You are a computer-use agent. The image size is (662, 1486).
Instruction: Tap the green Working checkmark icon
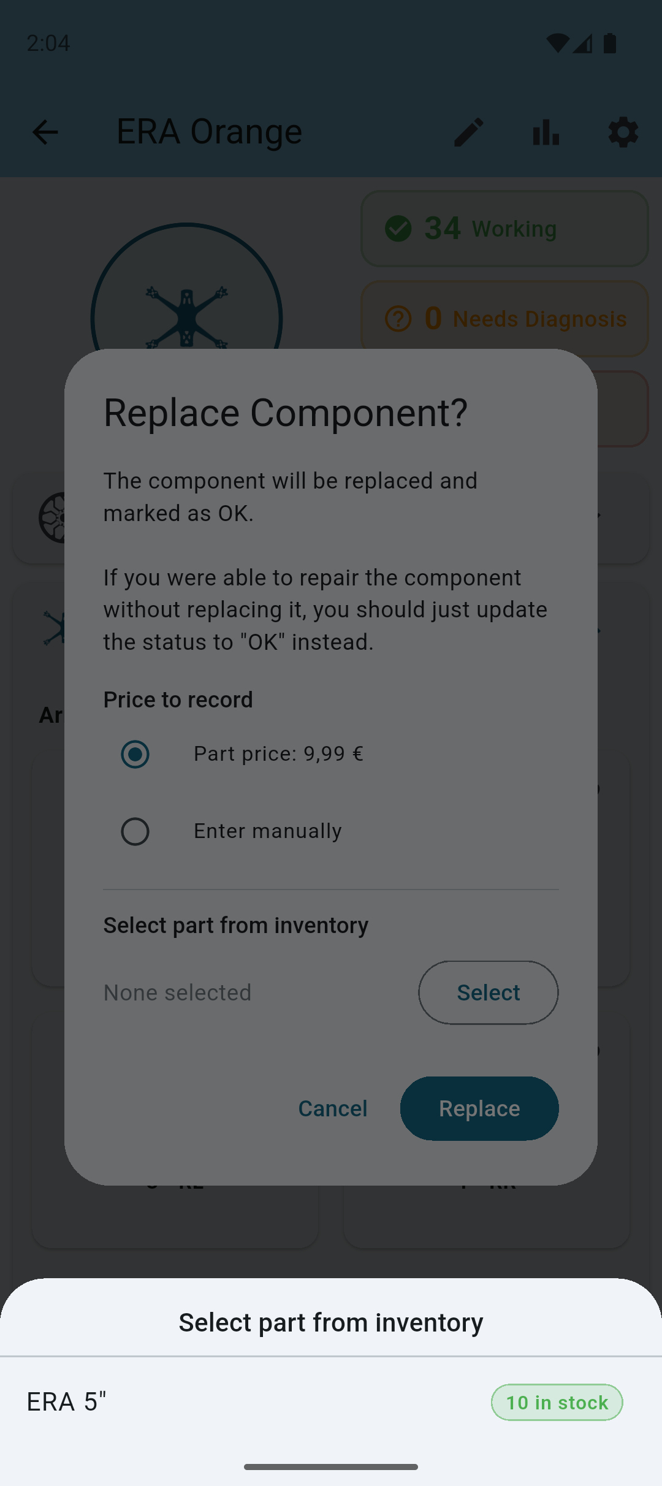[398, 228]
